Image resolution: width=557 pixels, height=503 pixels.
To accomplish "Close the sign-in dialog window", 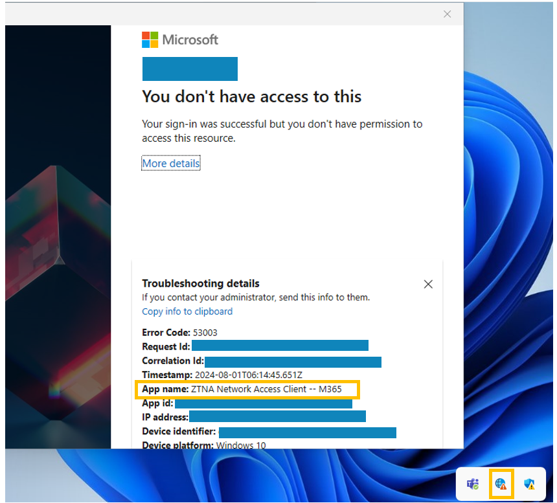I will click(448, 14).
